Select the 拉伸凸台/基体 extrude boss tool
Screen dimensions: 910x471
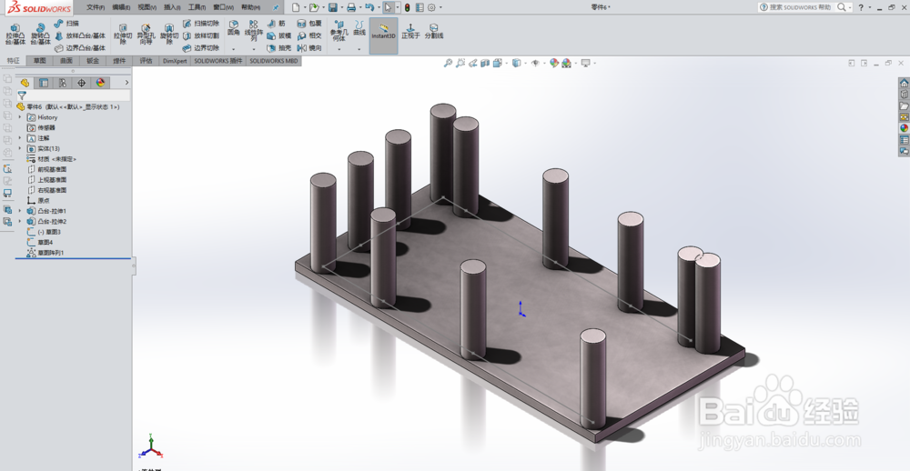click(x=15, y=35)
